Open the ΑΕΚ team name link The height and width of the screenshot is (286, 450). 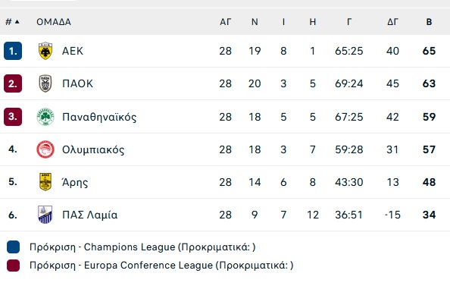(73, 51)
